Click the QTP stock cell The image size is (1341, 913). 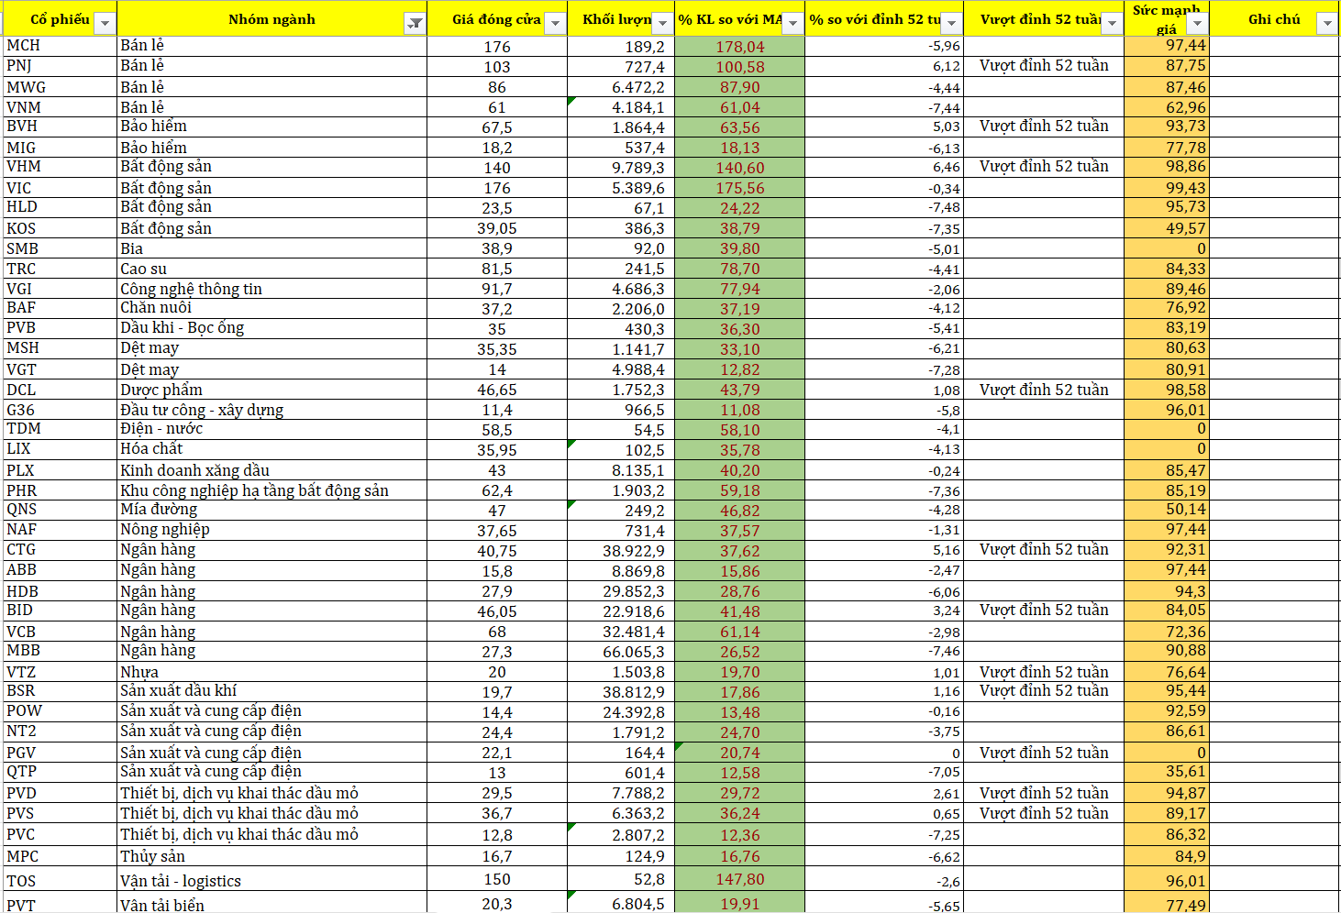[x=60, y=772]
